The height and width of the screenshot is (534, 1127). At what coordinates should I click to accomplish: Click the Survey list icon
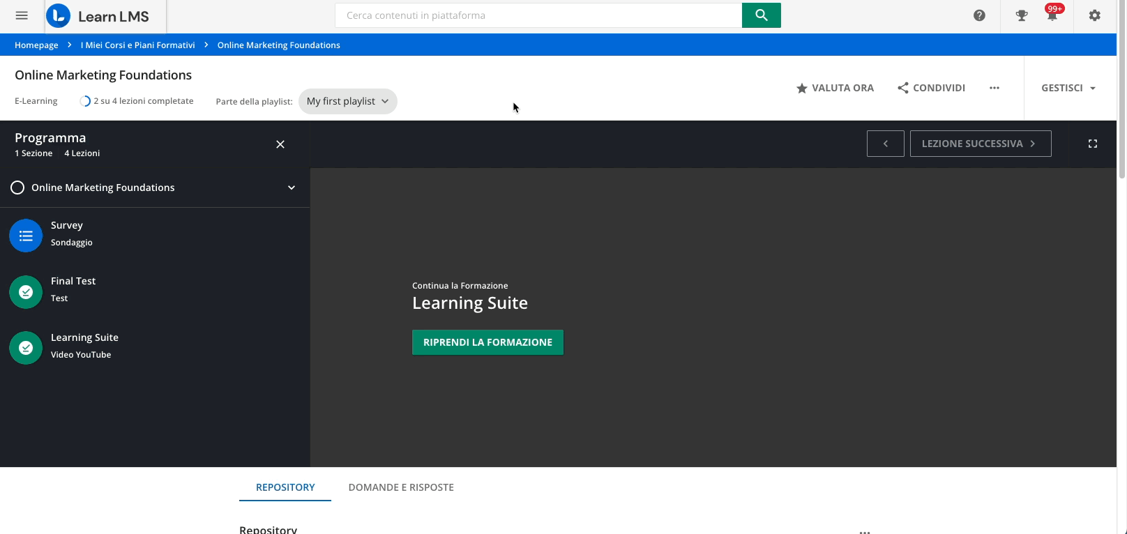[26, 236]
